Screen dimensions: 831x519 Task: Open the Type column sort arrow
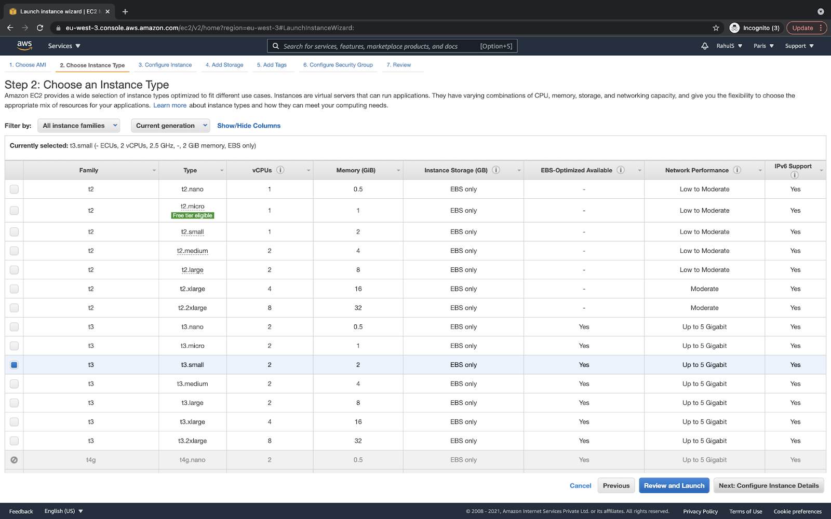coord(222,171)
